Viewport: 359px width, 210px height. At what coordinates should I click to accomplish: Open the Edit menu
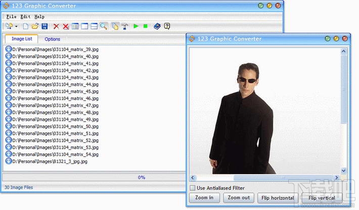point(25,17)
